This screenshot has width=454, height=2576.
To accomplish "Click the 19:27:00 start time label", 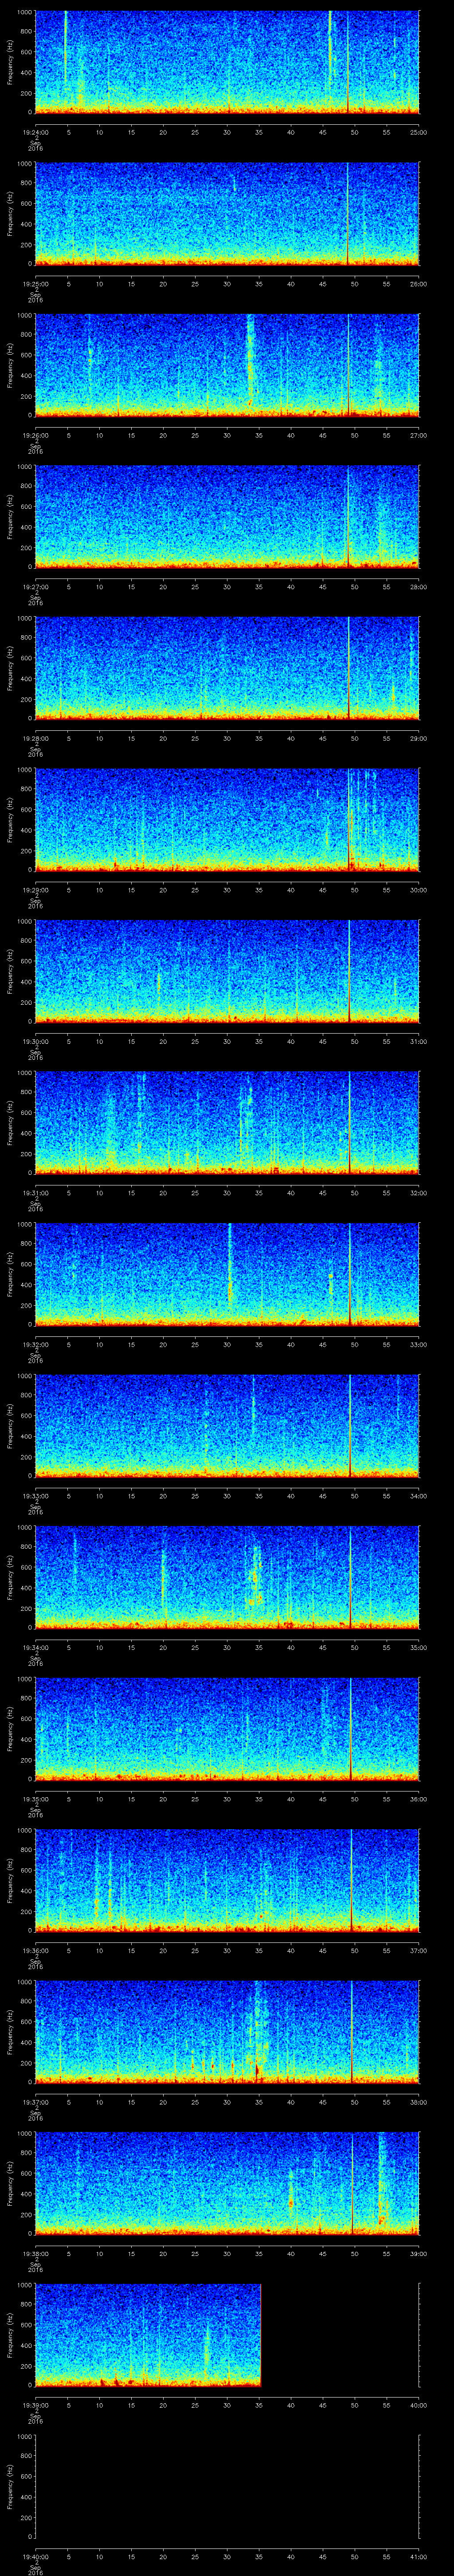I will 35,587.
